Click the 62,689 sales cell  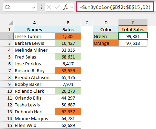pyautogui.click(x=68, y=125)
